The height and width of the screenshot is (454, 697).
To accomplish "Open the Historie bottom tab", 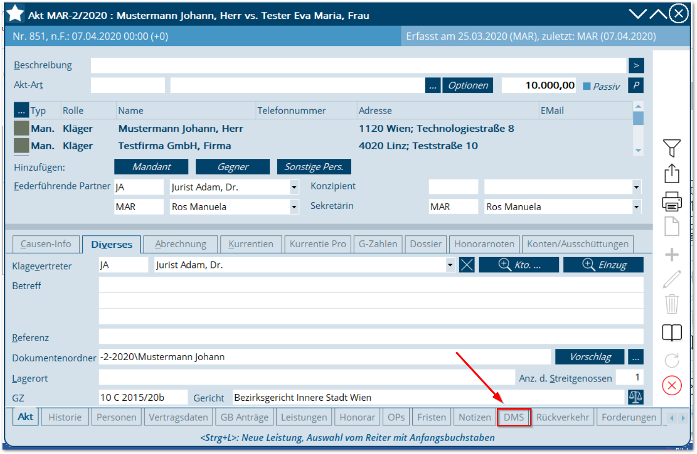I will click(x=65, y=417).
